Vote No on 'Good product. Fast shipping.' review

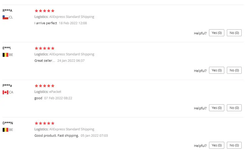click(x=234, y=145)
